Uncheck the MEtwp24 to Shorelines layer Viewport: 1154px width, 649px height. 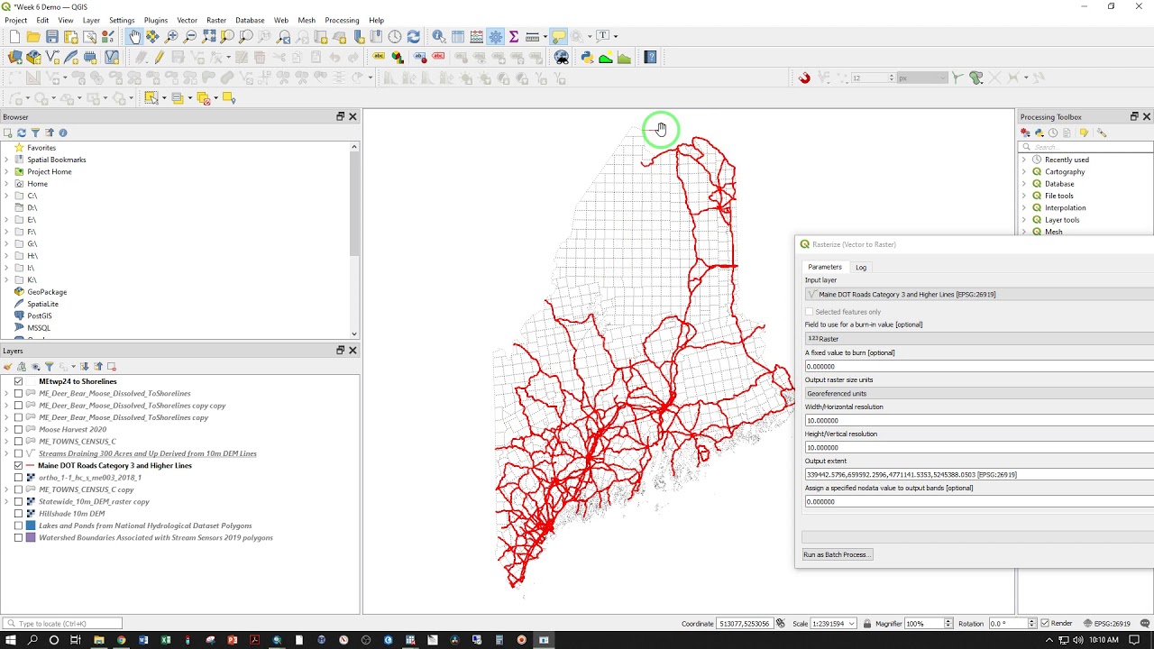coord(18,381)
